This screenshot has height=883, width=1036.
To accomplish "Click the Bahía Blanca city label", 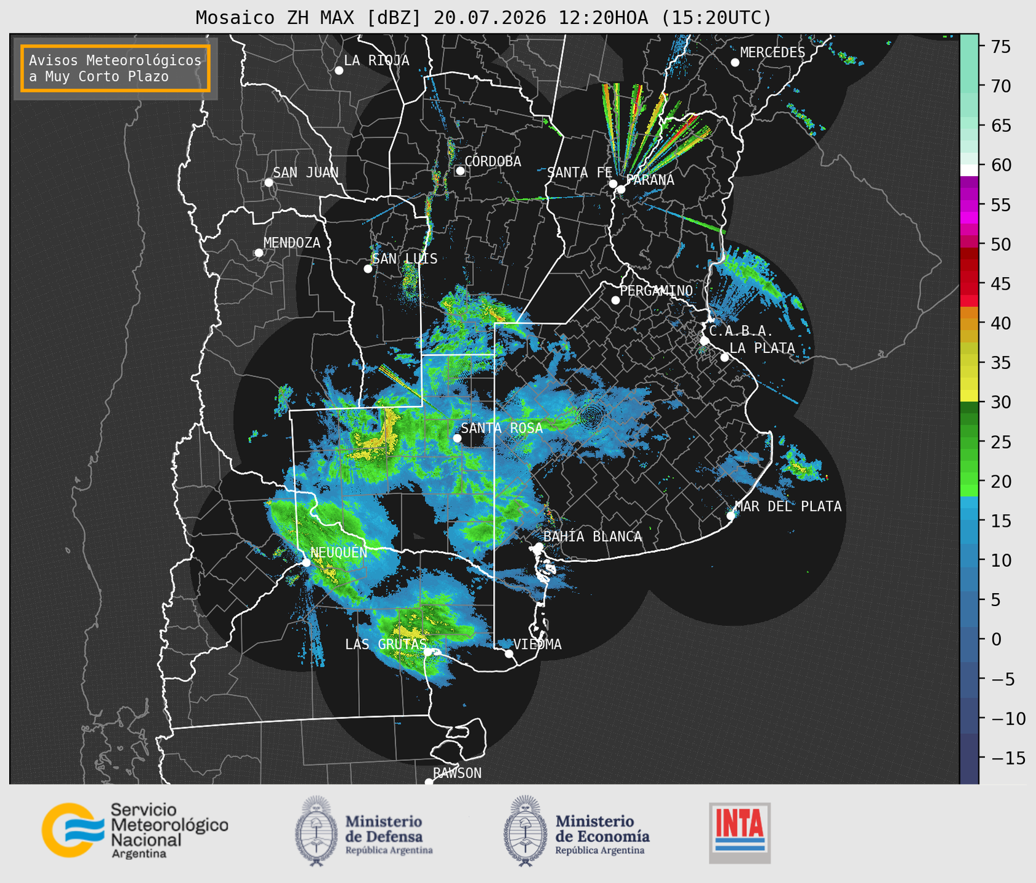I will click(x=592, y=537).
